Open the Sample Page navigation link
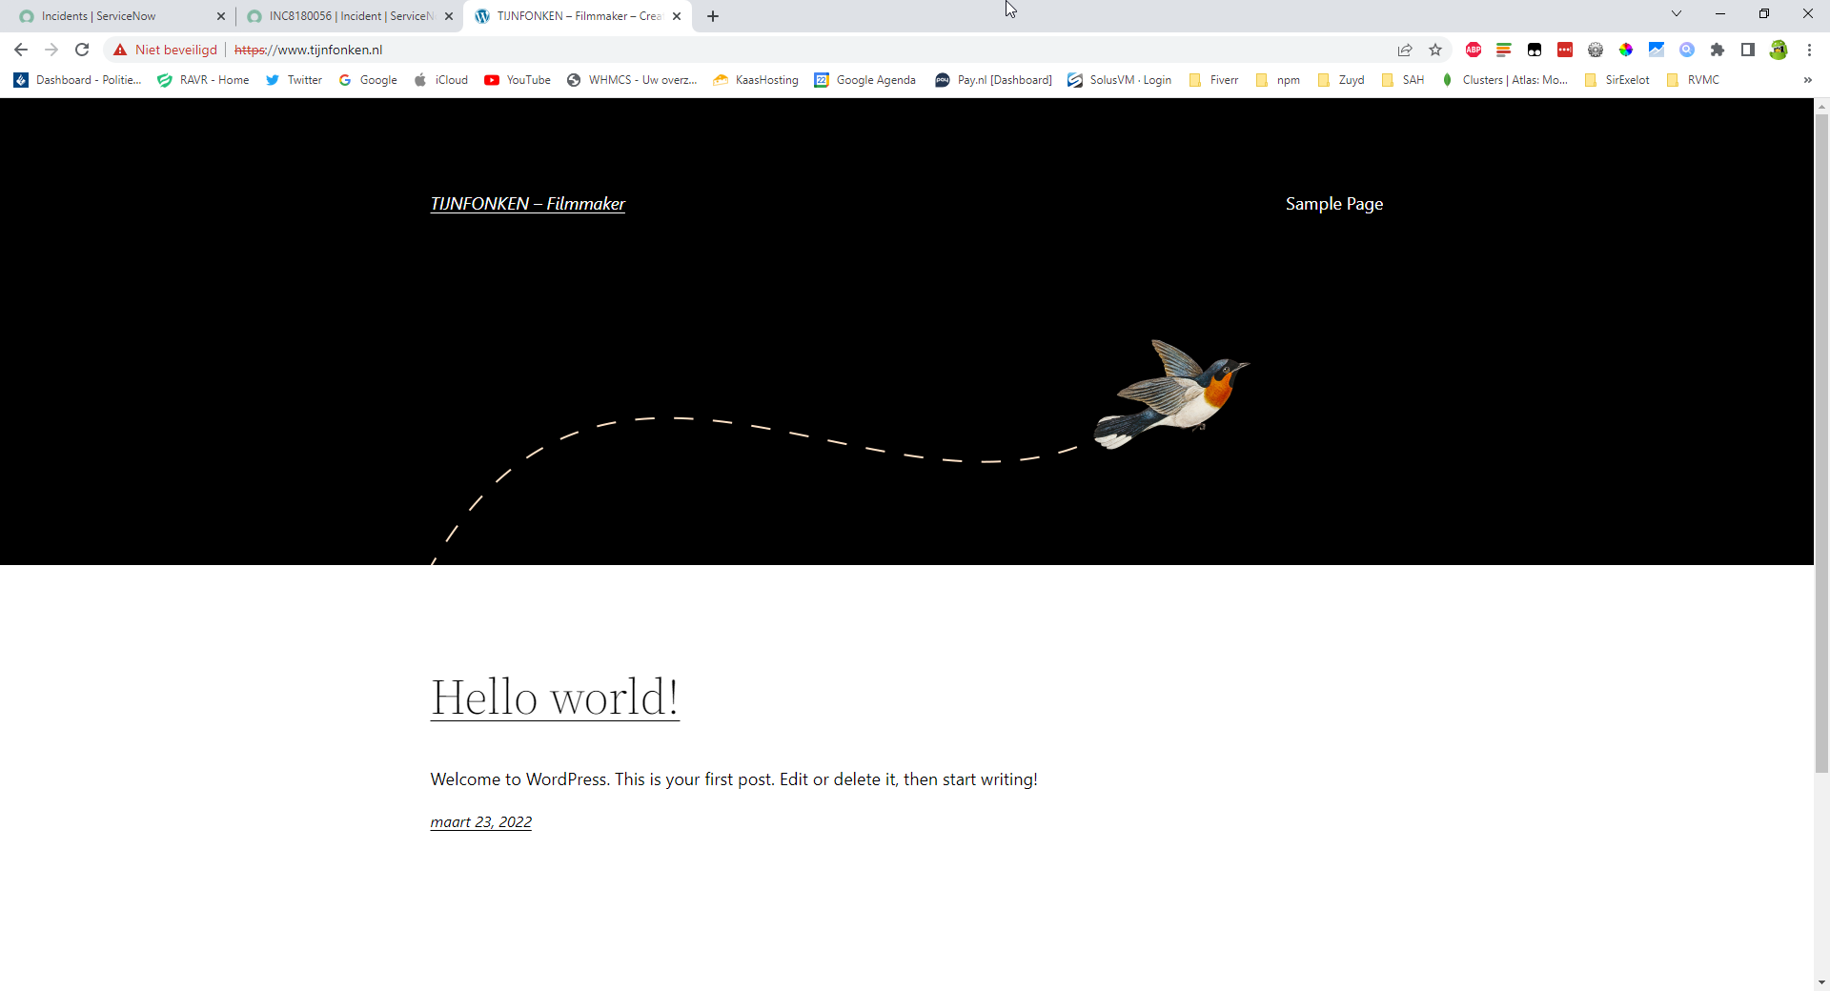This screenshot has height=991, width=1830. tap(1333, 204)
